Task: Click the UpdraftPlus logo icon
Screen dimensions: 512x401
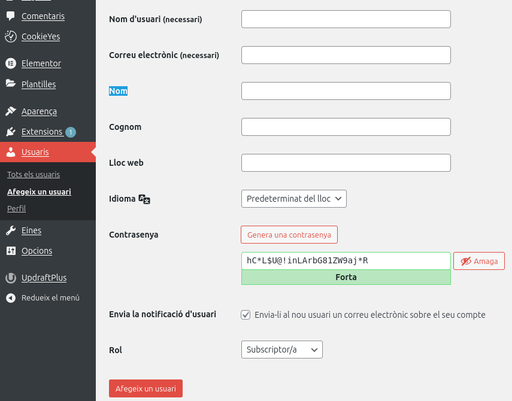Action: pyautogui.click(x=10, y=278)
